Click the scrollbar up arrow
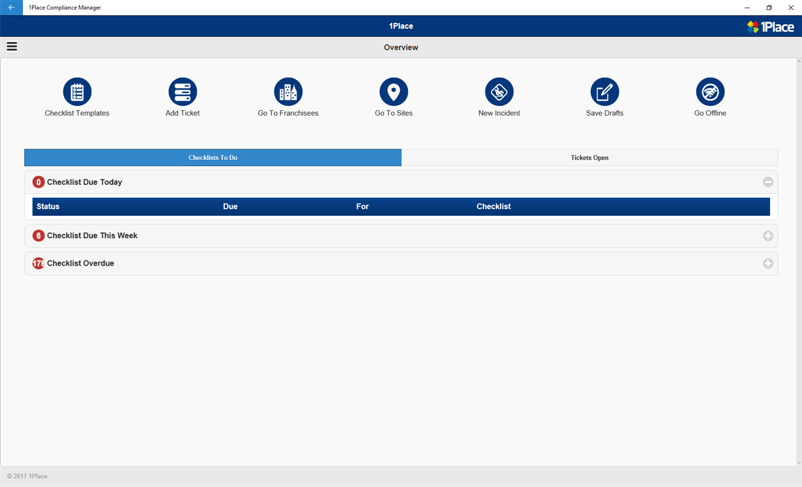Screen dimensions: 802x487 tap(799, 61)
